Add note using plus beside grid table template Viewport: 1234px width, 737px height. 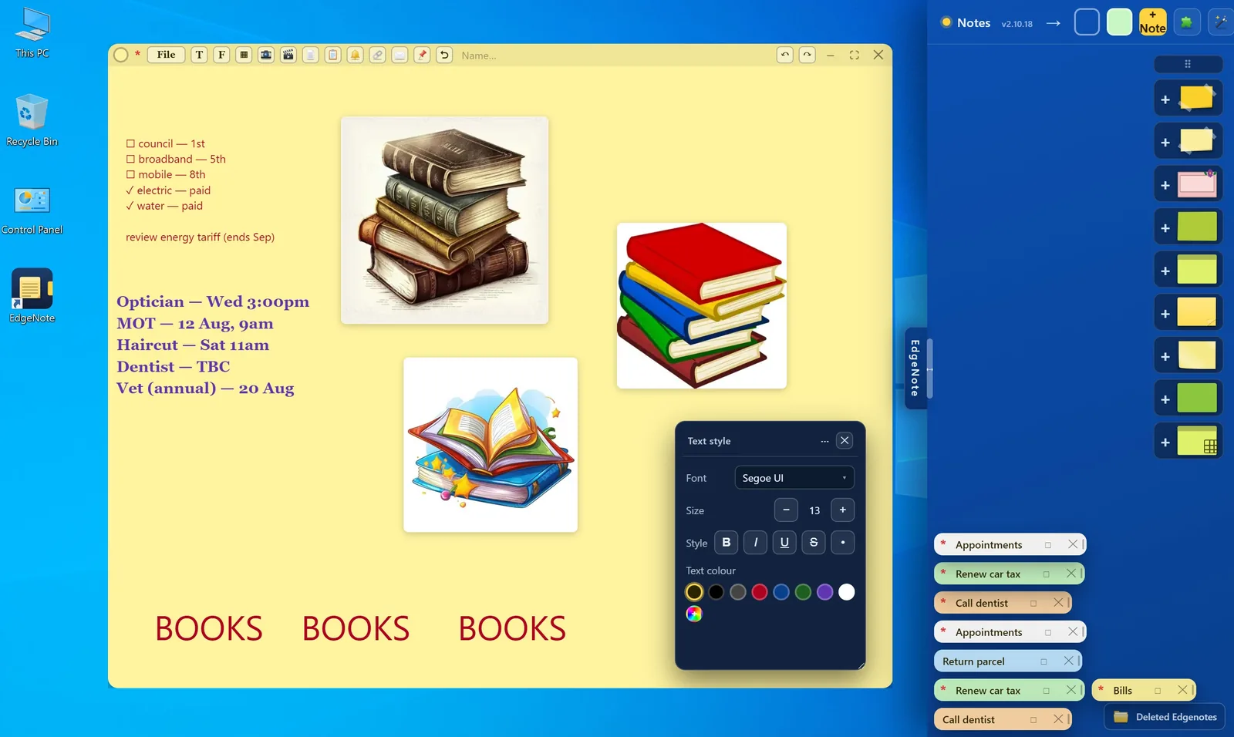click(x=1165, y=443)
